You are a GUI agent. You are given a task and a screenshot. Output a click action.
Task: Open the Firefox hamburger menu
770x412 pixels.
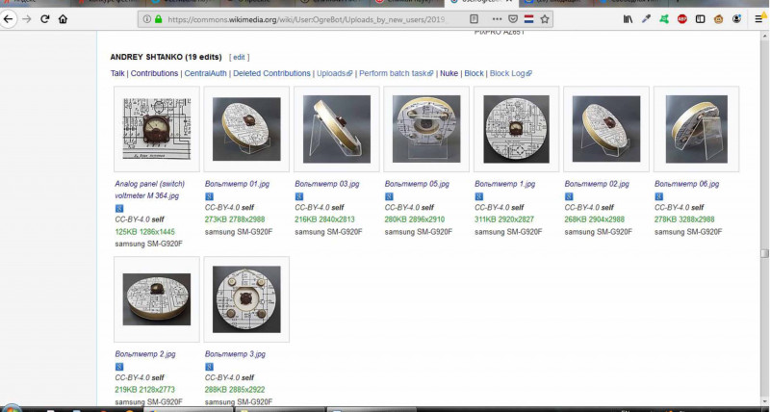[x=758, y=19]
